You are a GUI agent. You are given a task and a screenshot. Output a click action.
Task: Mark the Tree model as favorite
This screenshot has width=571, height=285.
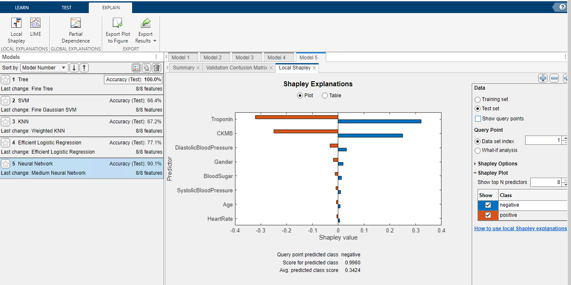point(5,80)
